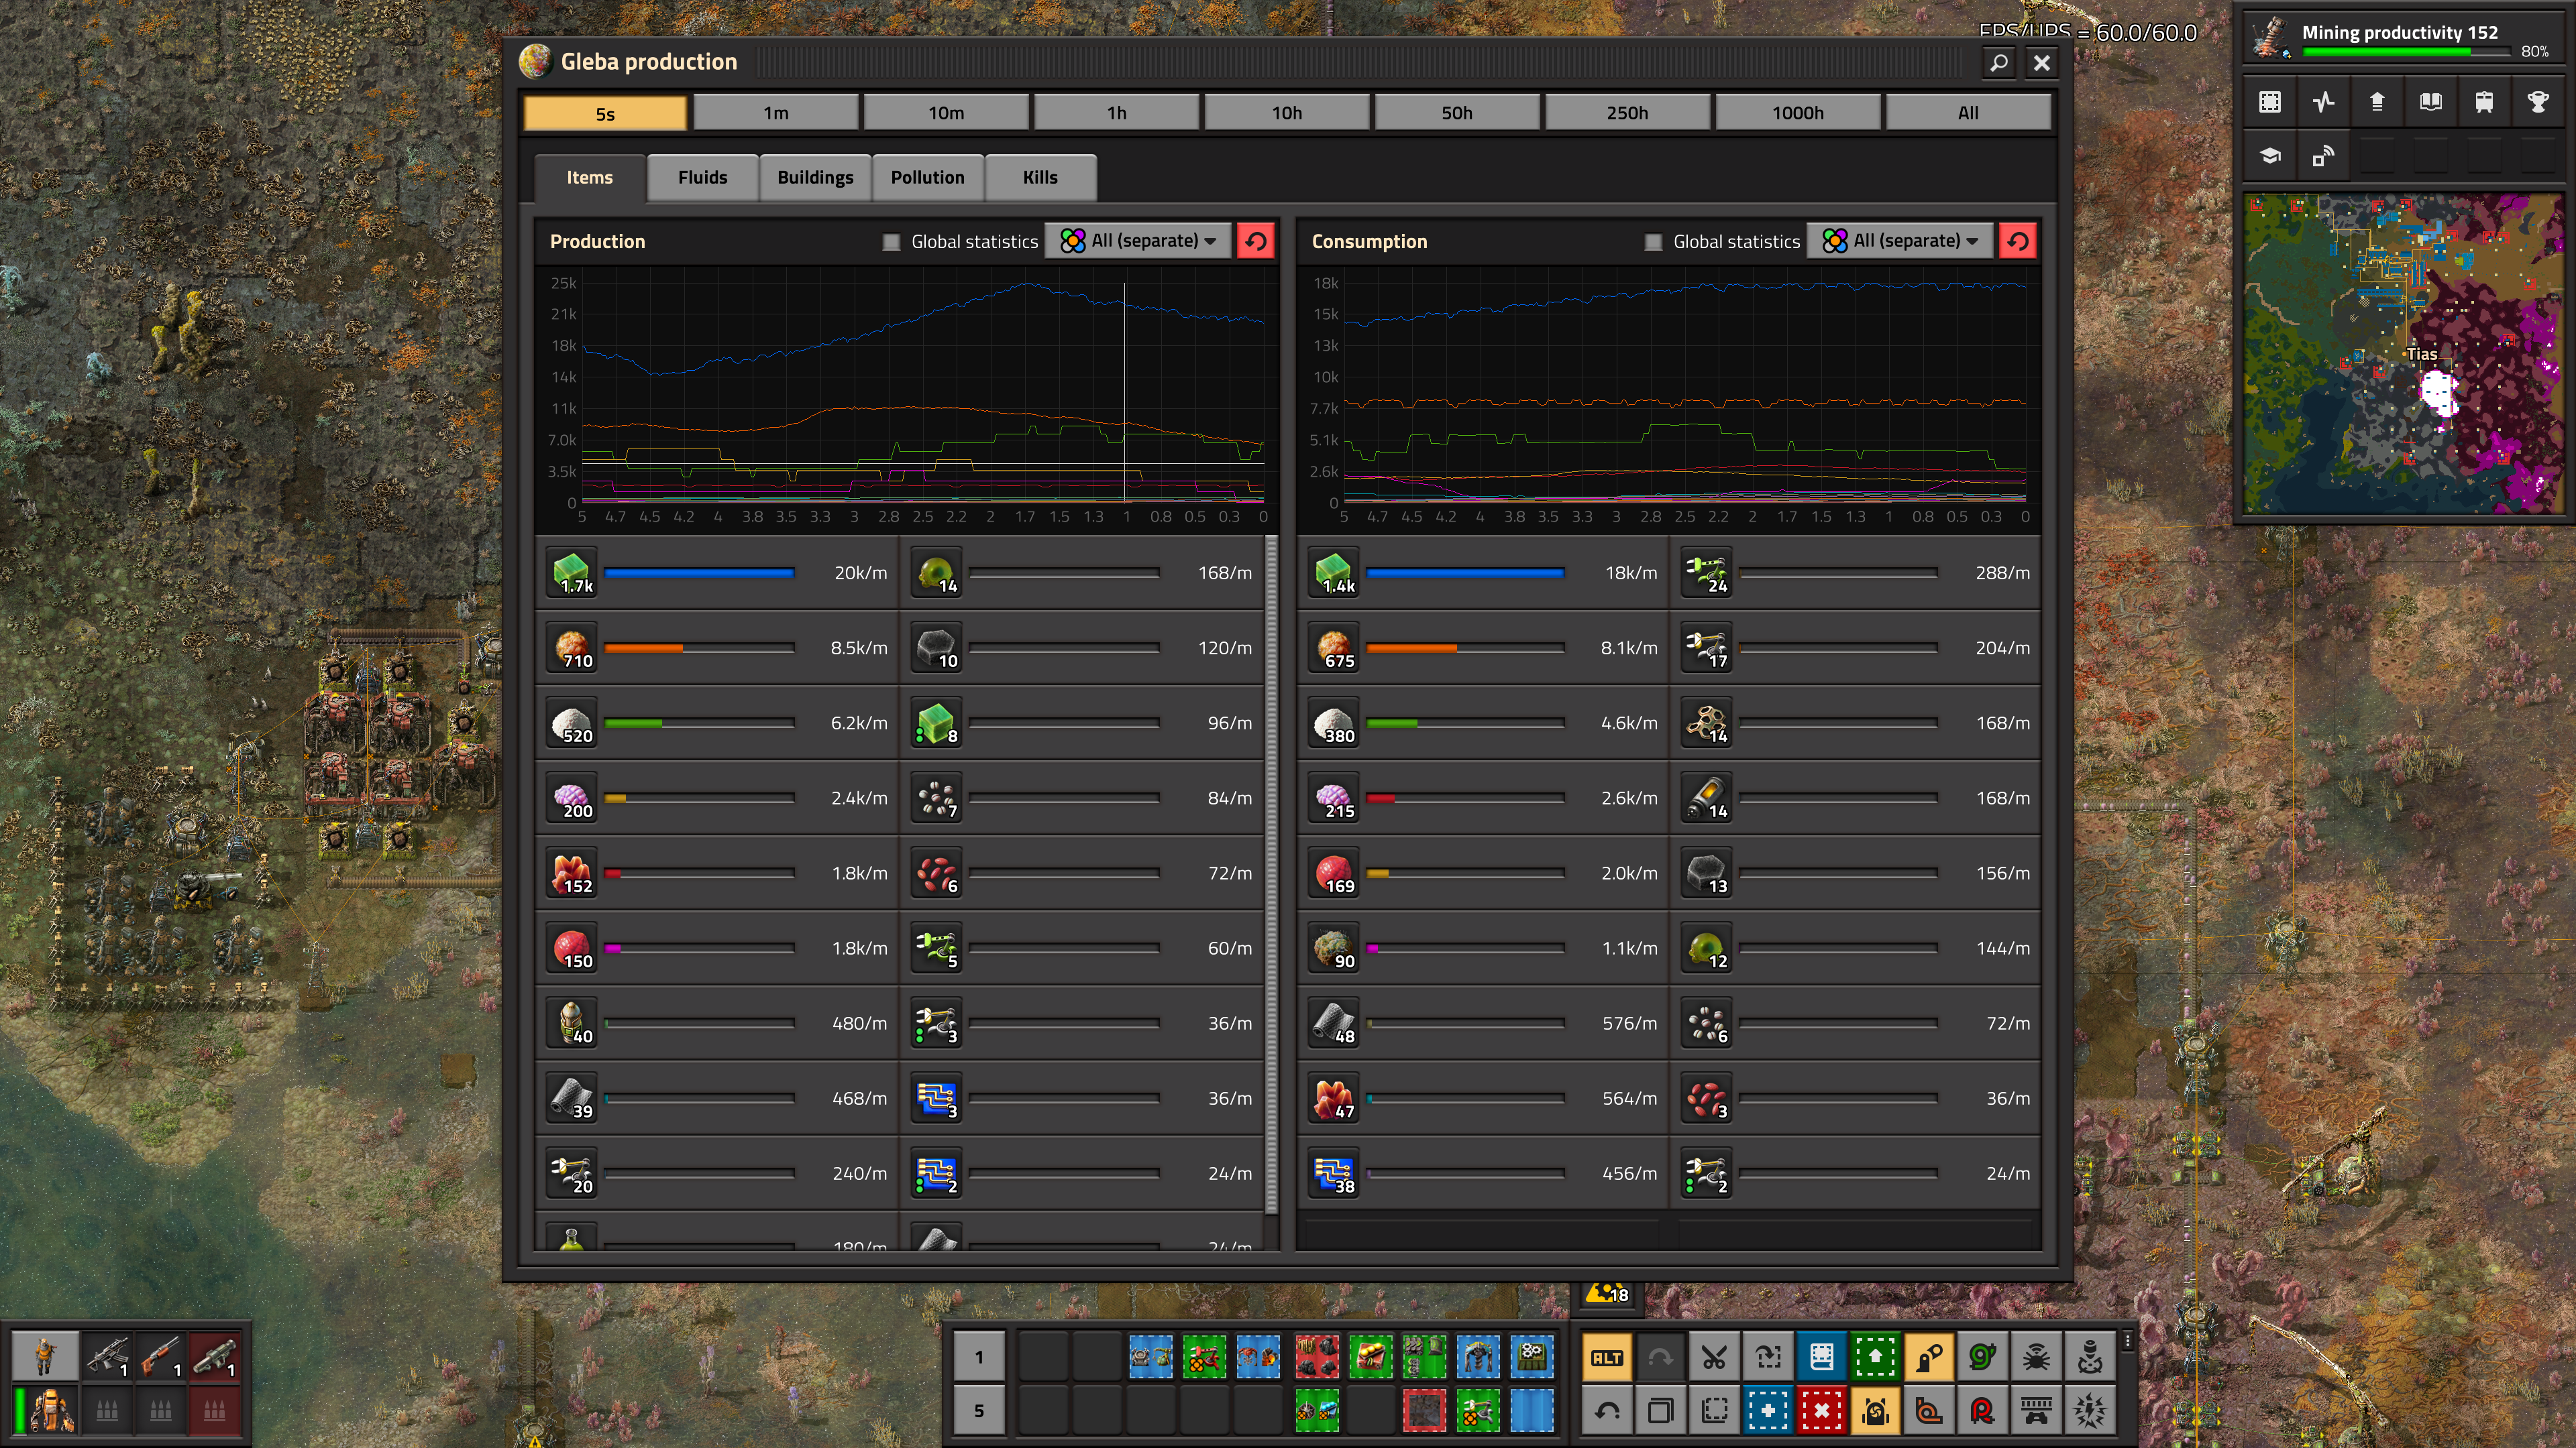Image resolution: width=2576 pixels, height=1448 pixels.
Task: Open blueprint library from top-right shortcut icons
Action: click(2270, 102)
